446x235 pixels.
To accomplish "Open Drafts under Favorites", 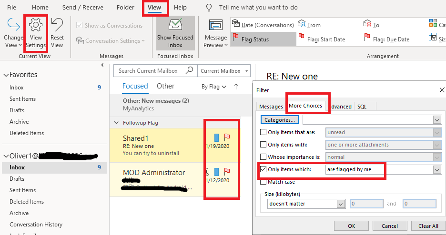I will pos(17,110).
